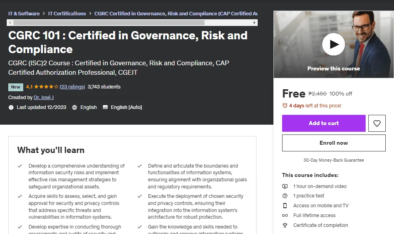Click 'Access on mobile and TV' text
394x234 pixels.
pyautogui.click(x=321, y=206)
